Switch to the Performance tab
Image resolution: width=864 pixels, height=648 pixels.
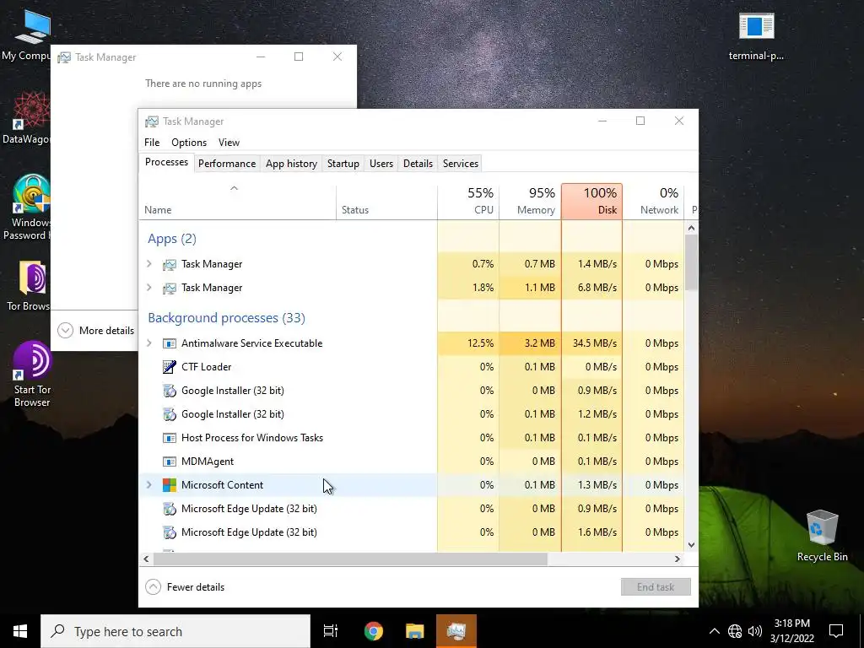(x=227, y=164)
